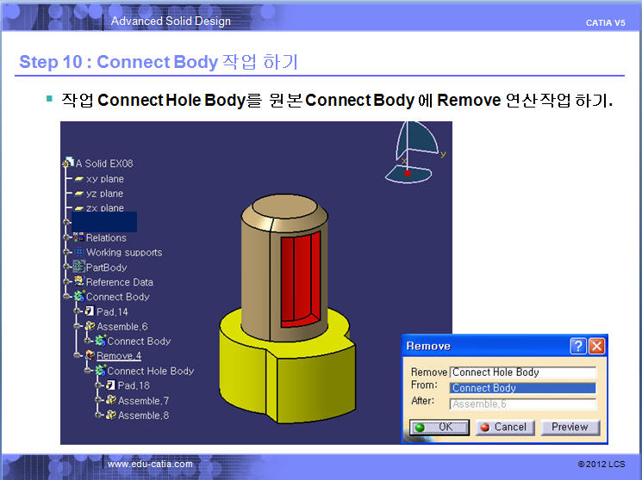
Task: Cancel the Remove operation
Action: (x=503, y=427)
